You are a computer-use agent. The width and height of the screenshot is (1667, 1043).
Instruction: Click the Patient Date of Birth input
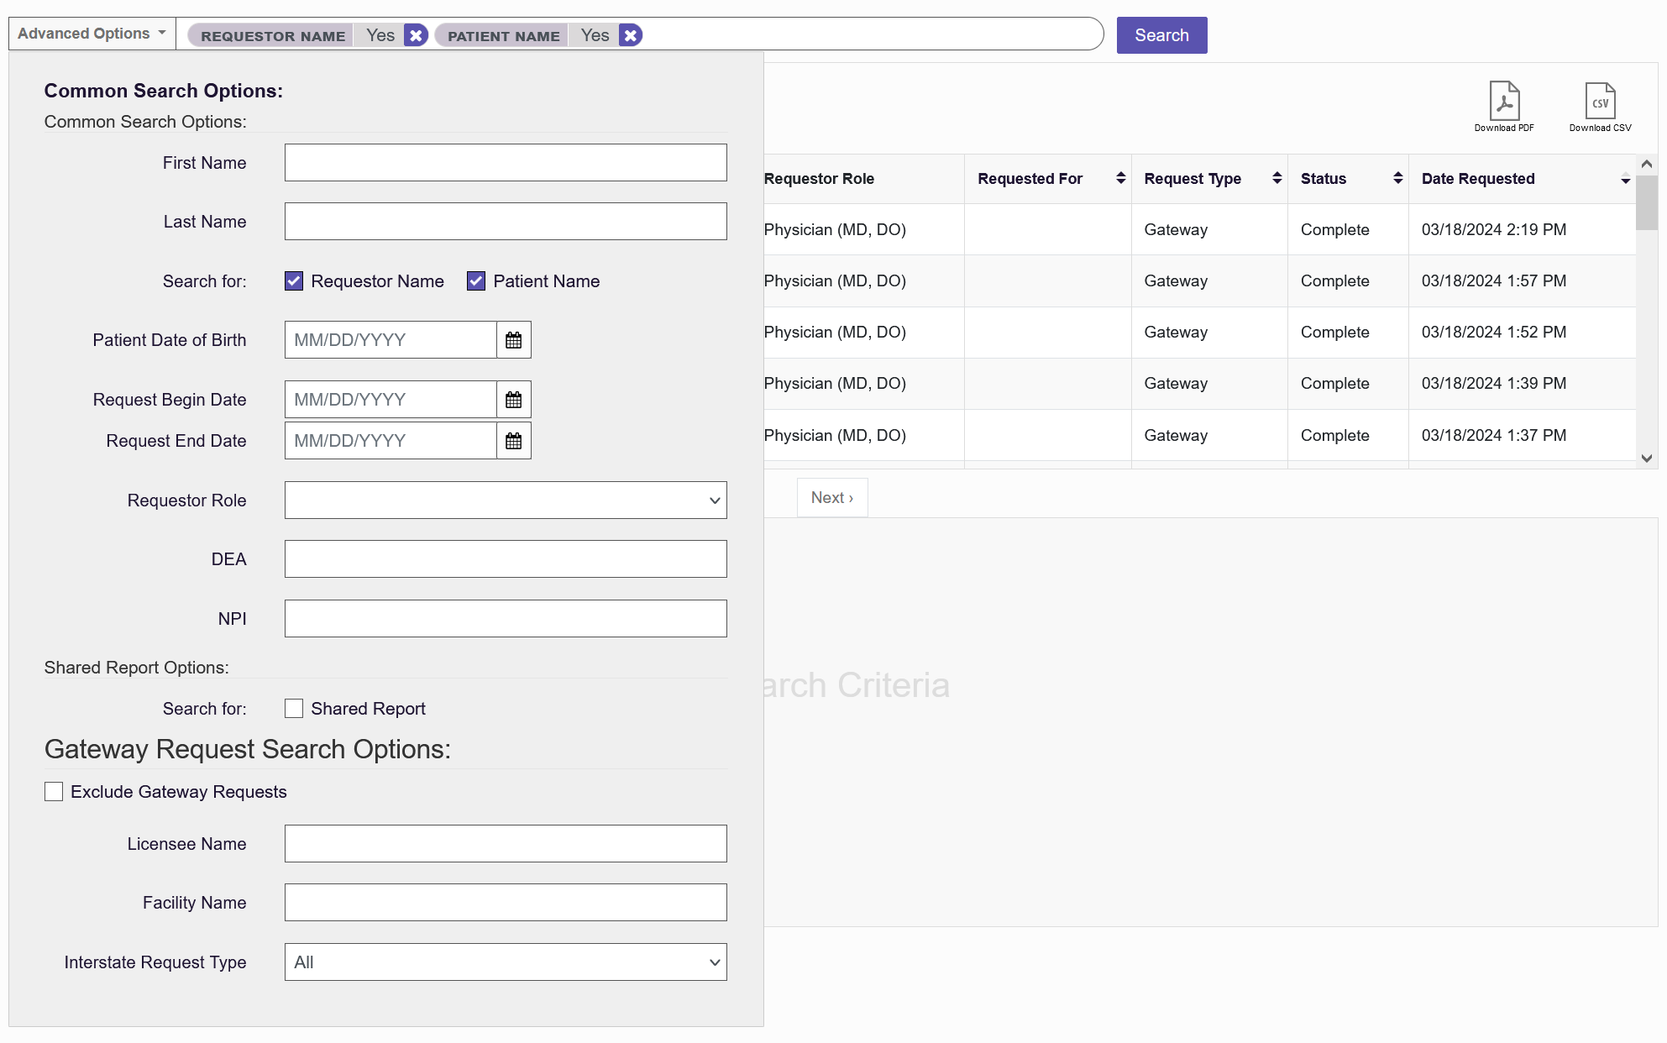click(391, 340)
